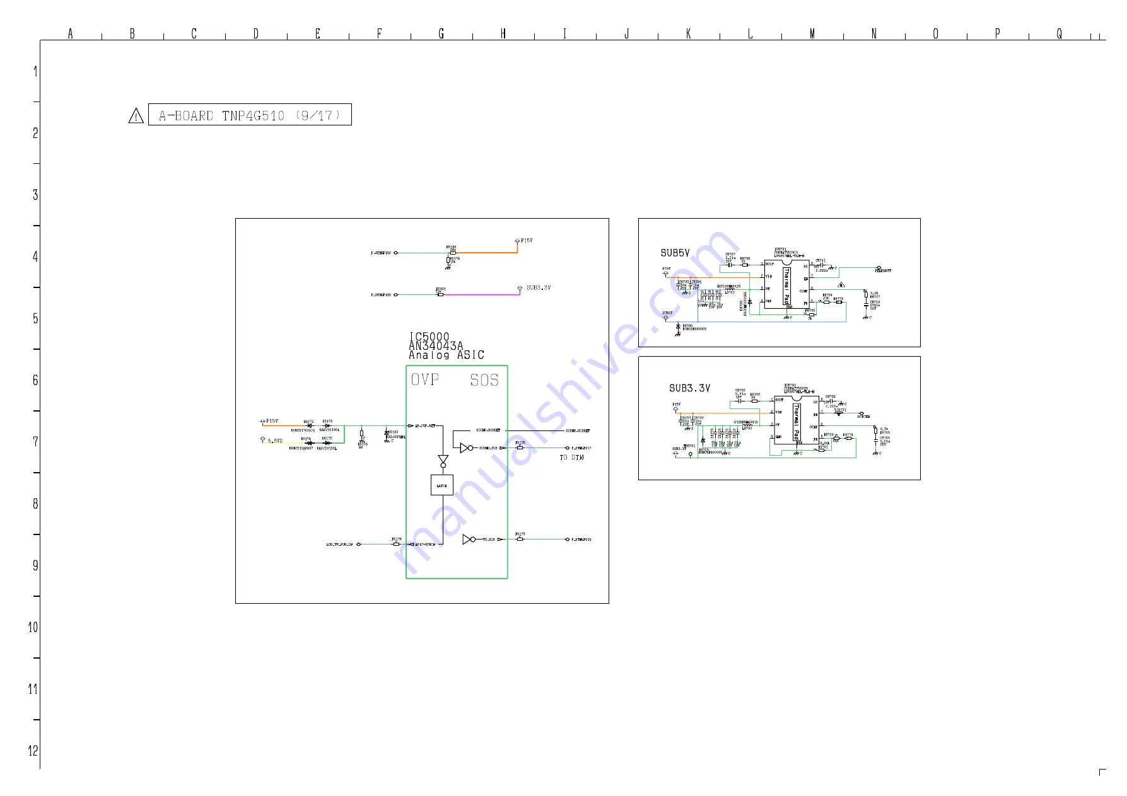Viewport: 1127px width, 796px height.
Task: Click column letter 'Q' on the top ruler
Action: [x=1060, y=33]
